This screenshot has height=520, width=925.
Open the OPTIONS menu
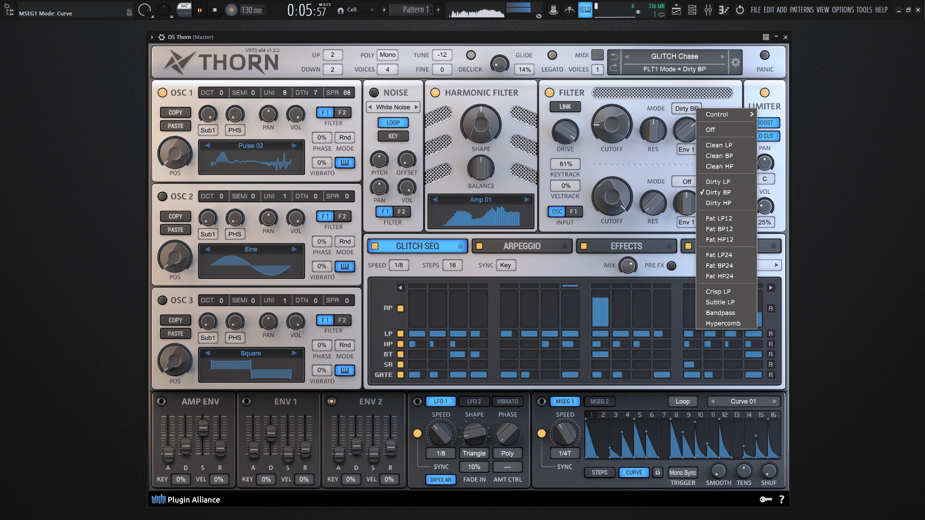(x=843, y=10)
